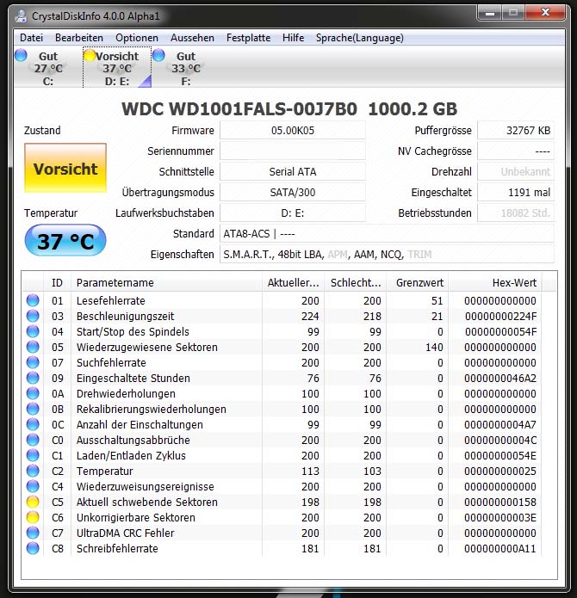Click yellow warning icon of Unkorrigierbare Sektoren

point(33,517)
